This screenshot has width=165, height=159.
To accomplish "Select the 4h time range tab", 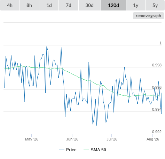I will tap(10, 5).
